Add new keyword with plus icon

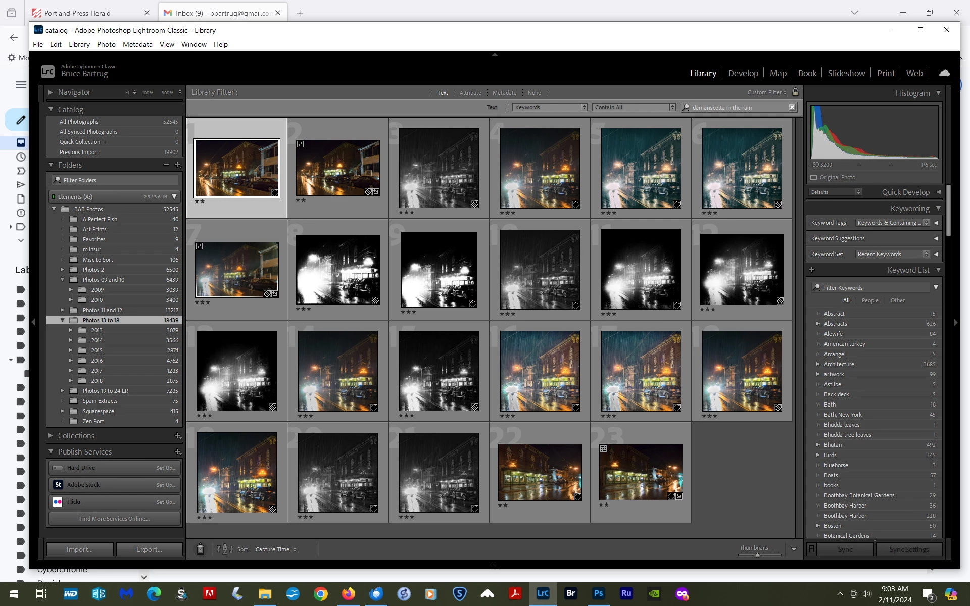pos(812,270)
